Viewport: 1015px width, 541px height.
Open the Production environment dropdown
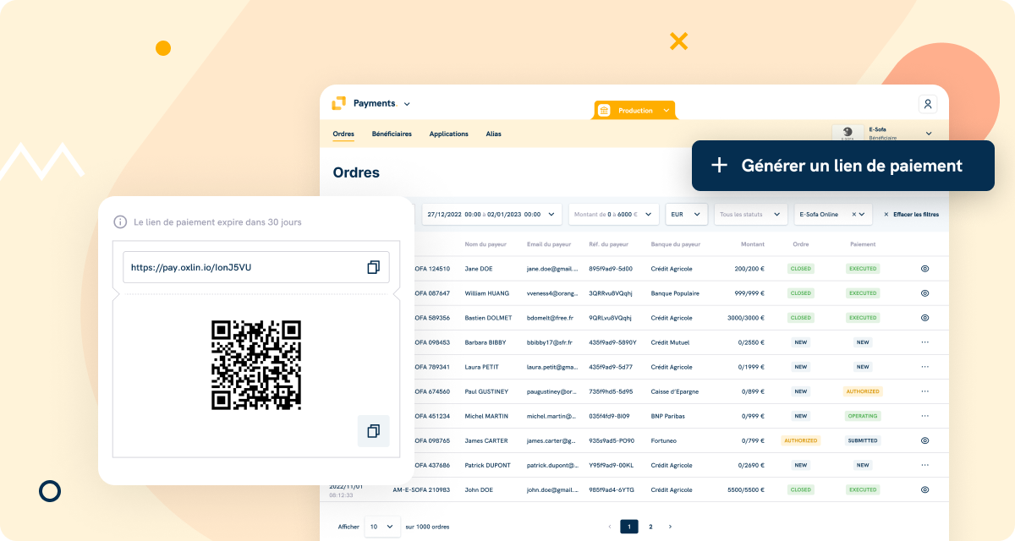[x=667, y=111]
